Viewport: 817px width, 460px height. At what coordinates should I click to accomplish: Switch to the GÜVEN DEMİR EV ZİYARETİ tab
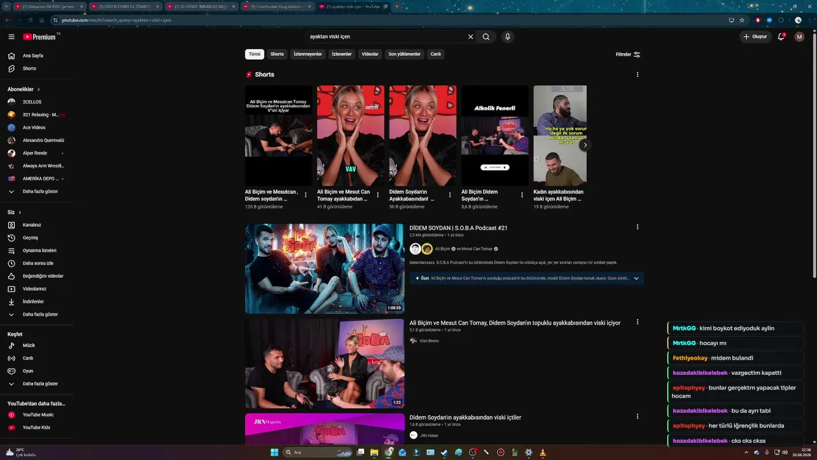point(124,6)
